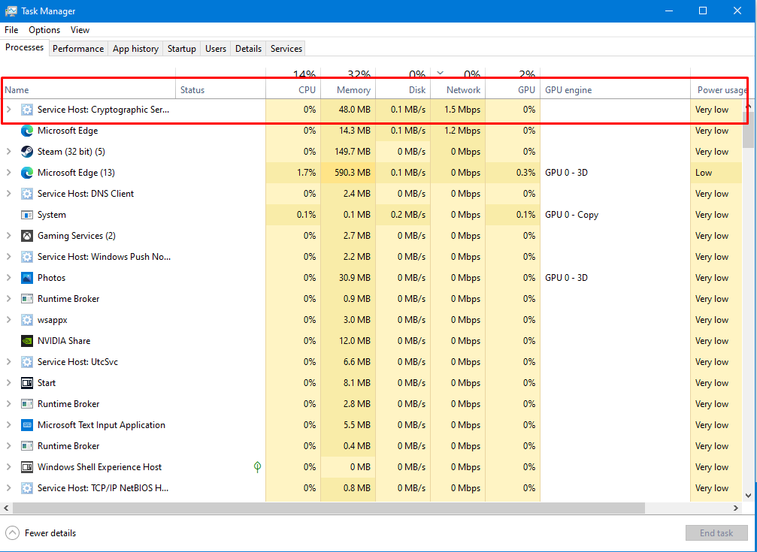The width and height of the screenshot is (757, 552).
Task: Click the horizontal scrollbar left arrow
Action: coord(6,508)
